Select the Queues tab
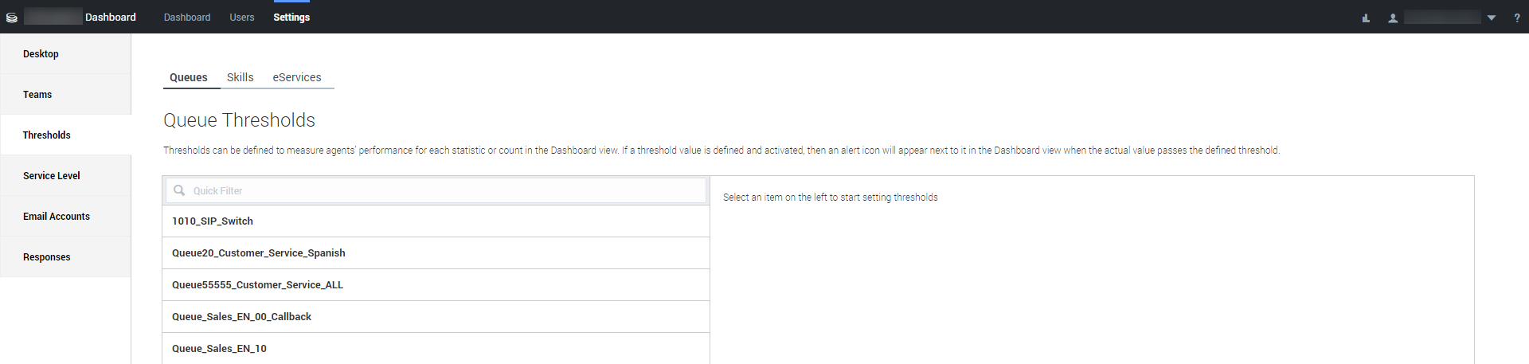 click(x=189, y=77)
